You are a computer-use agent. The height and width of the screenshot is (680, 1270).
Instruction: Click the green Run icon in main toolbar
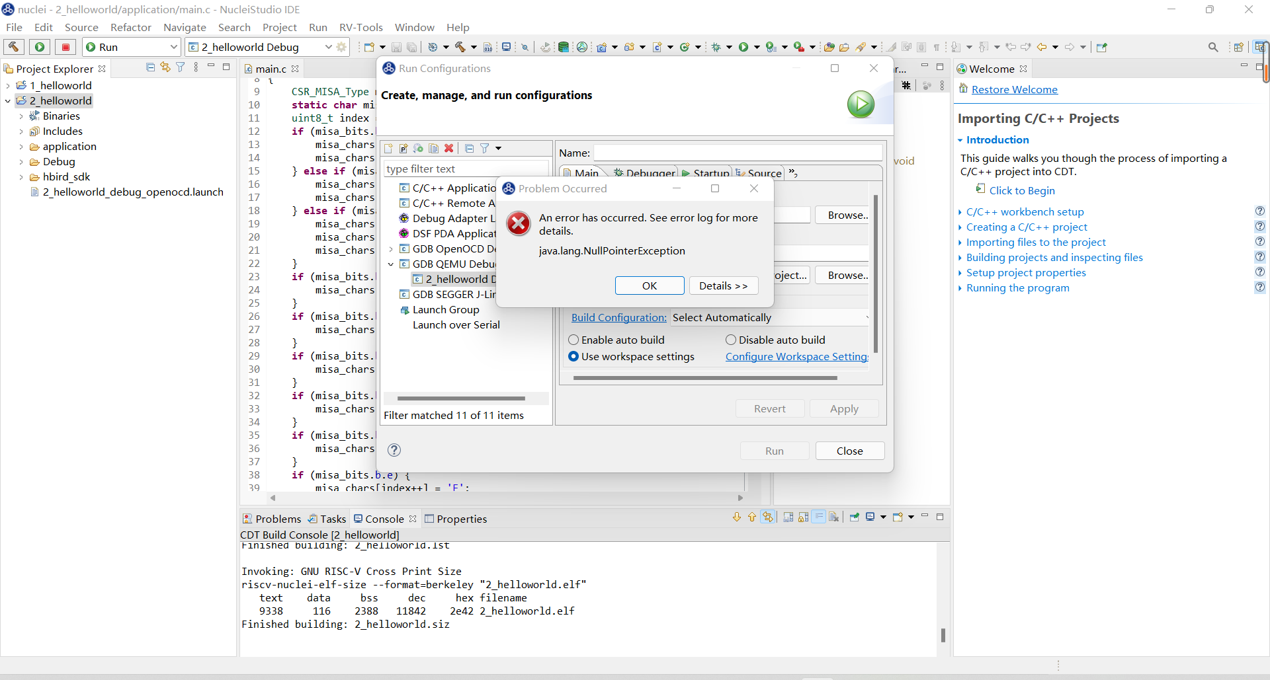point(743,47)
